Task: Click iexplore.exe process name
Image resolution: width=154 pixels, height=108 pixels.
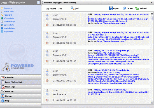Action: click(x=59, y=95)
